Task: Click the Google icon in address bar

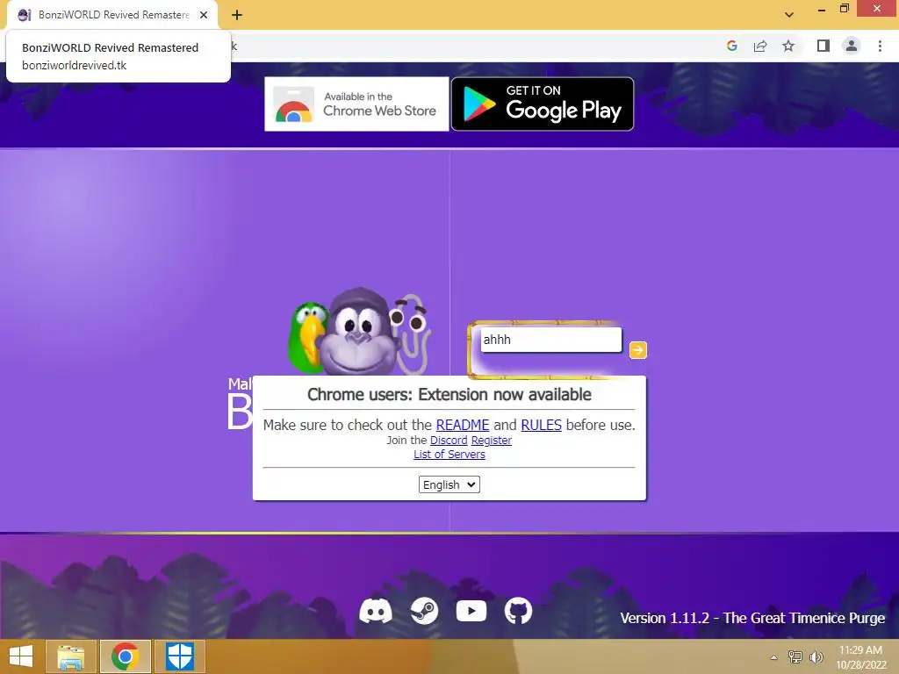Action: [731, 46]
